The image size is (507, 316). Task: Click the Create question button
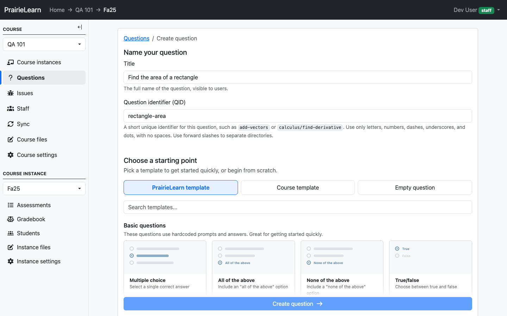[298, 304]
